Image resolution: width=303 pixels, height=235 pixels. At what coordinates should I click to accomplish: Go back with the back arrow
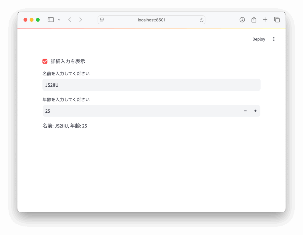(70, 20)
